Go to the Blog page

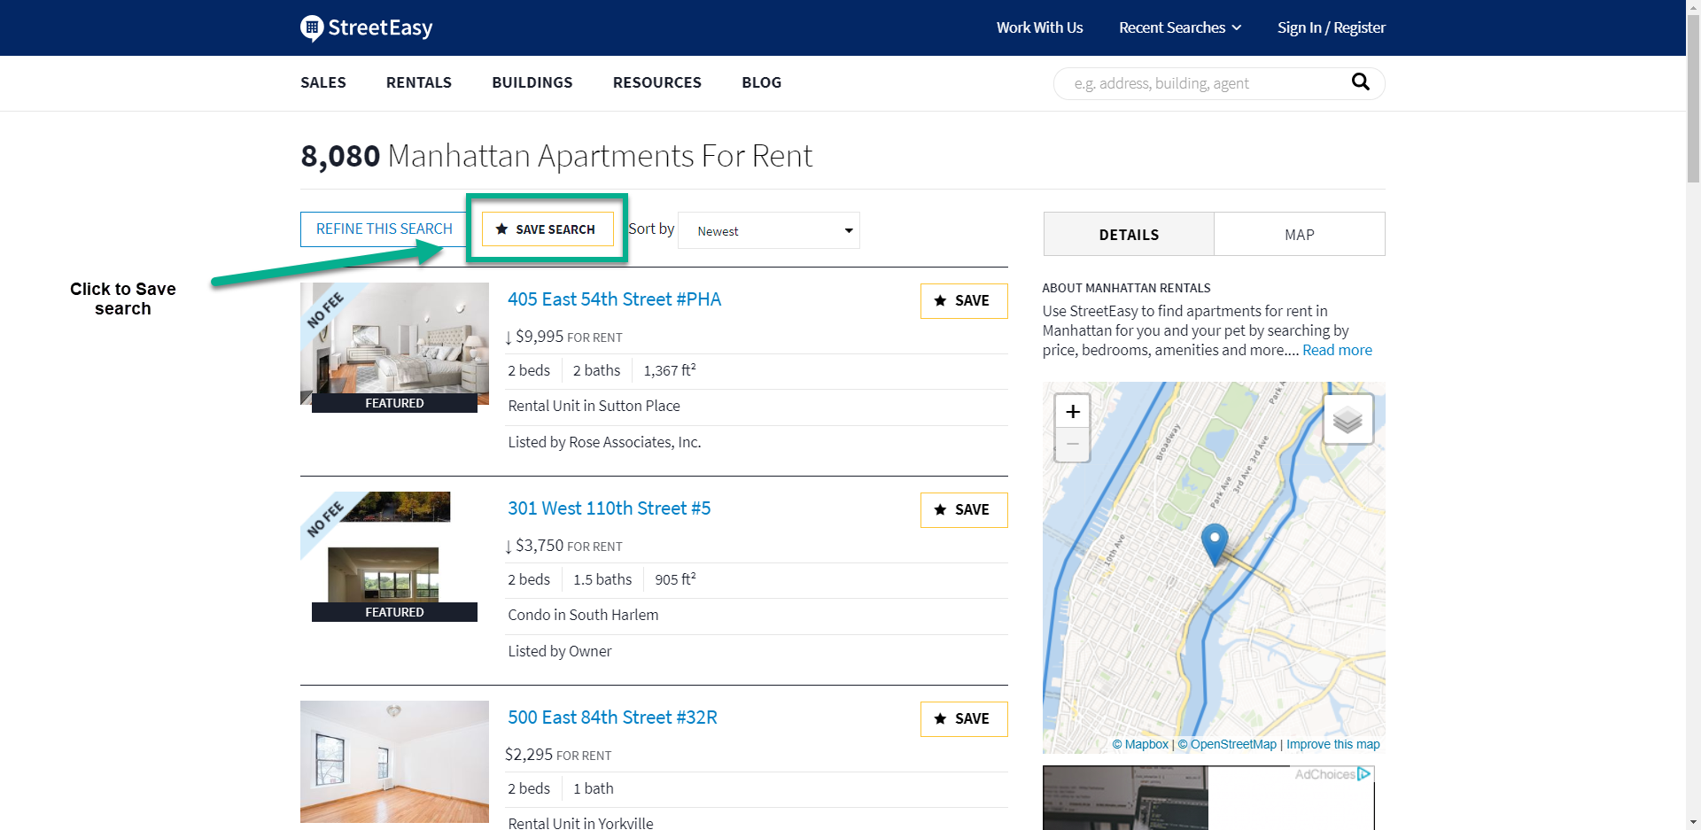coord(762,82)
